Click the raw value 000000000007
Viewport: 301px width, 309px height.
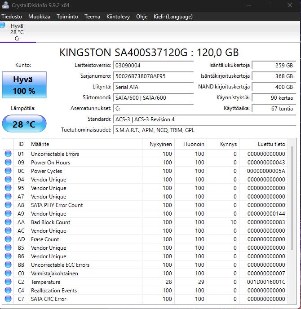pyautogui.click(x=266, y=274)
